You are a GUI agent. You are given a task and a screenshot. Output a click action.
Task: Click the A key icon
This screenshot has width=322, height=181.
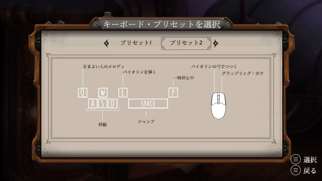93,104
